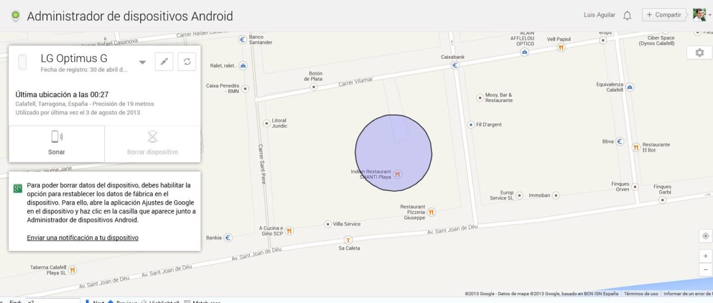Refresh the device location with reload icon
The height and width of the screenshot is (303, 713).
187,62
